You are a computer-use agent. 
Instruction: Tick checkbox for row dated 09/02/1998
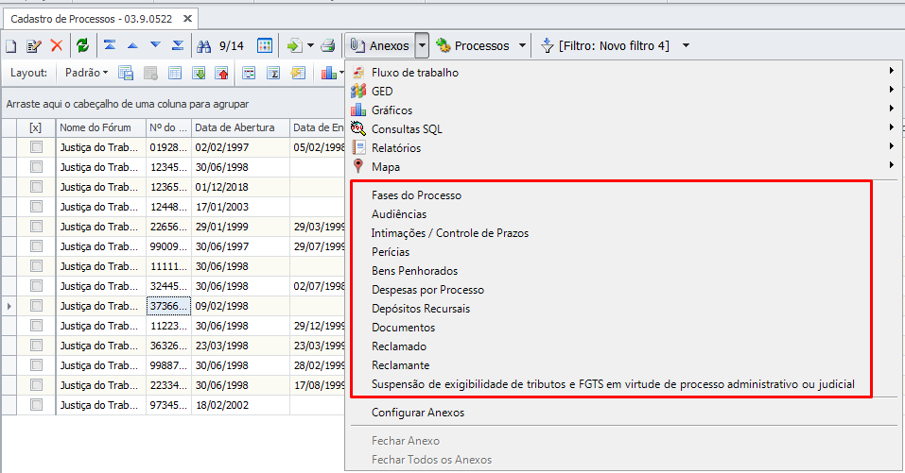point(36,306)
